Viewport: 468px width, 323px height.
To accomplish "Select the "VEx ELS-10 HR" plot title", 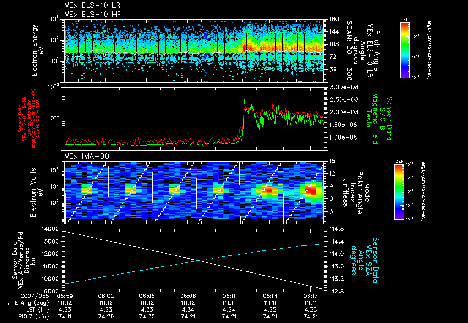I will click(x=93, y=14).
